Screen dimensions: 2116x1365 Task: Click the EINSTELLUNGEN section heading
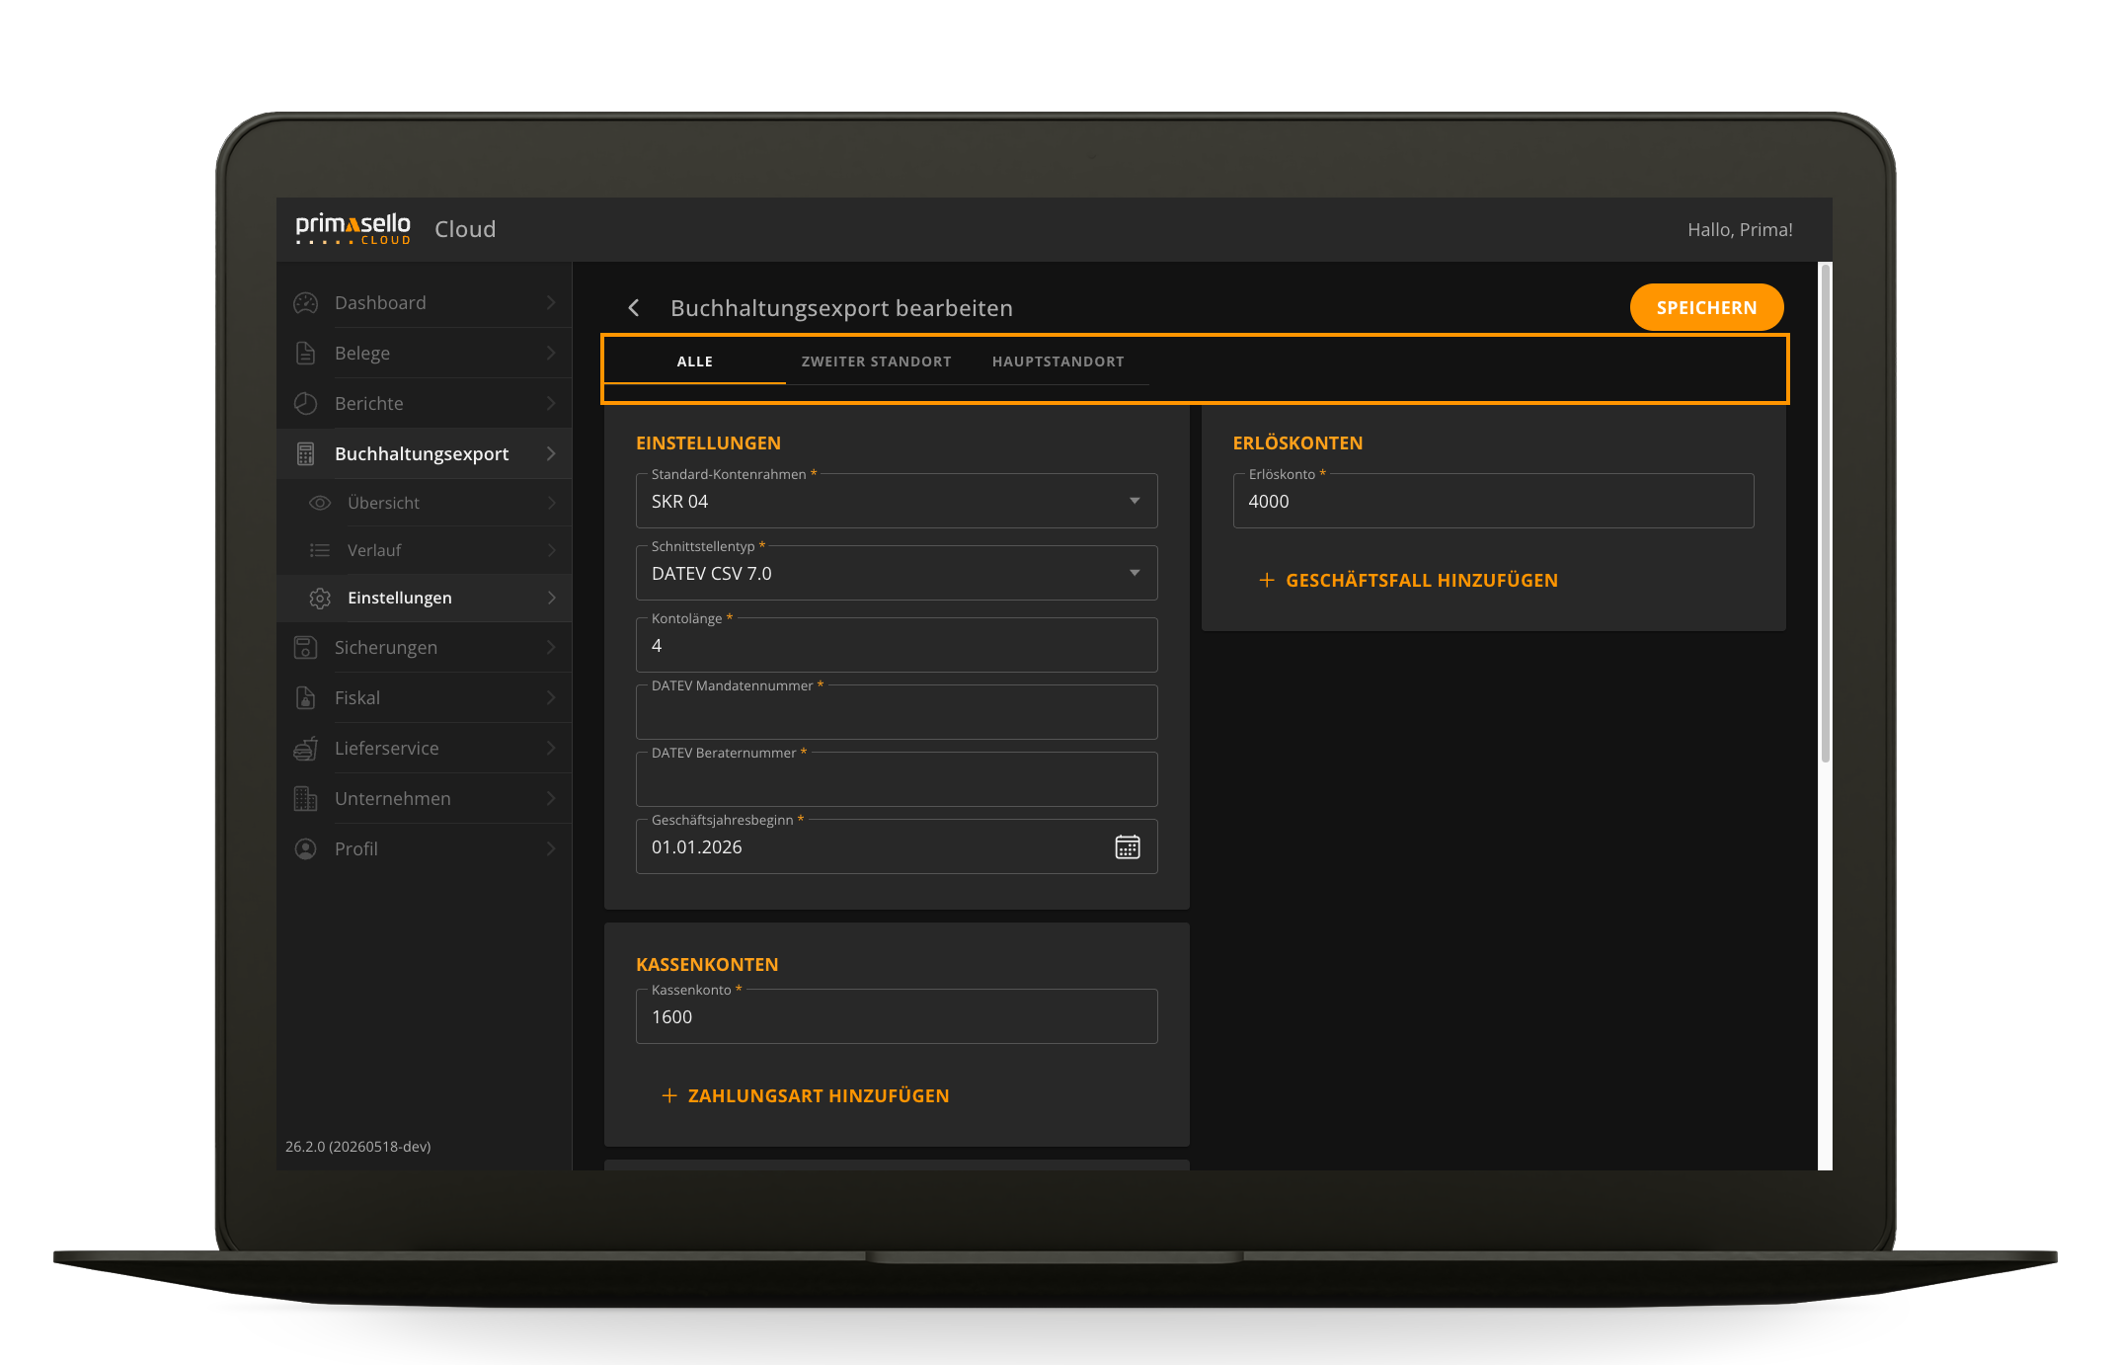coord(709,443)
